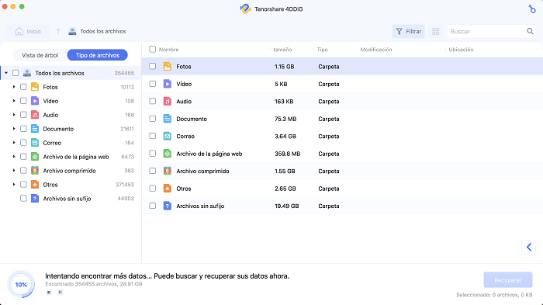
Task: Collapse the Todos los archivos tree node
Action: 6,73
